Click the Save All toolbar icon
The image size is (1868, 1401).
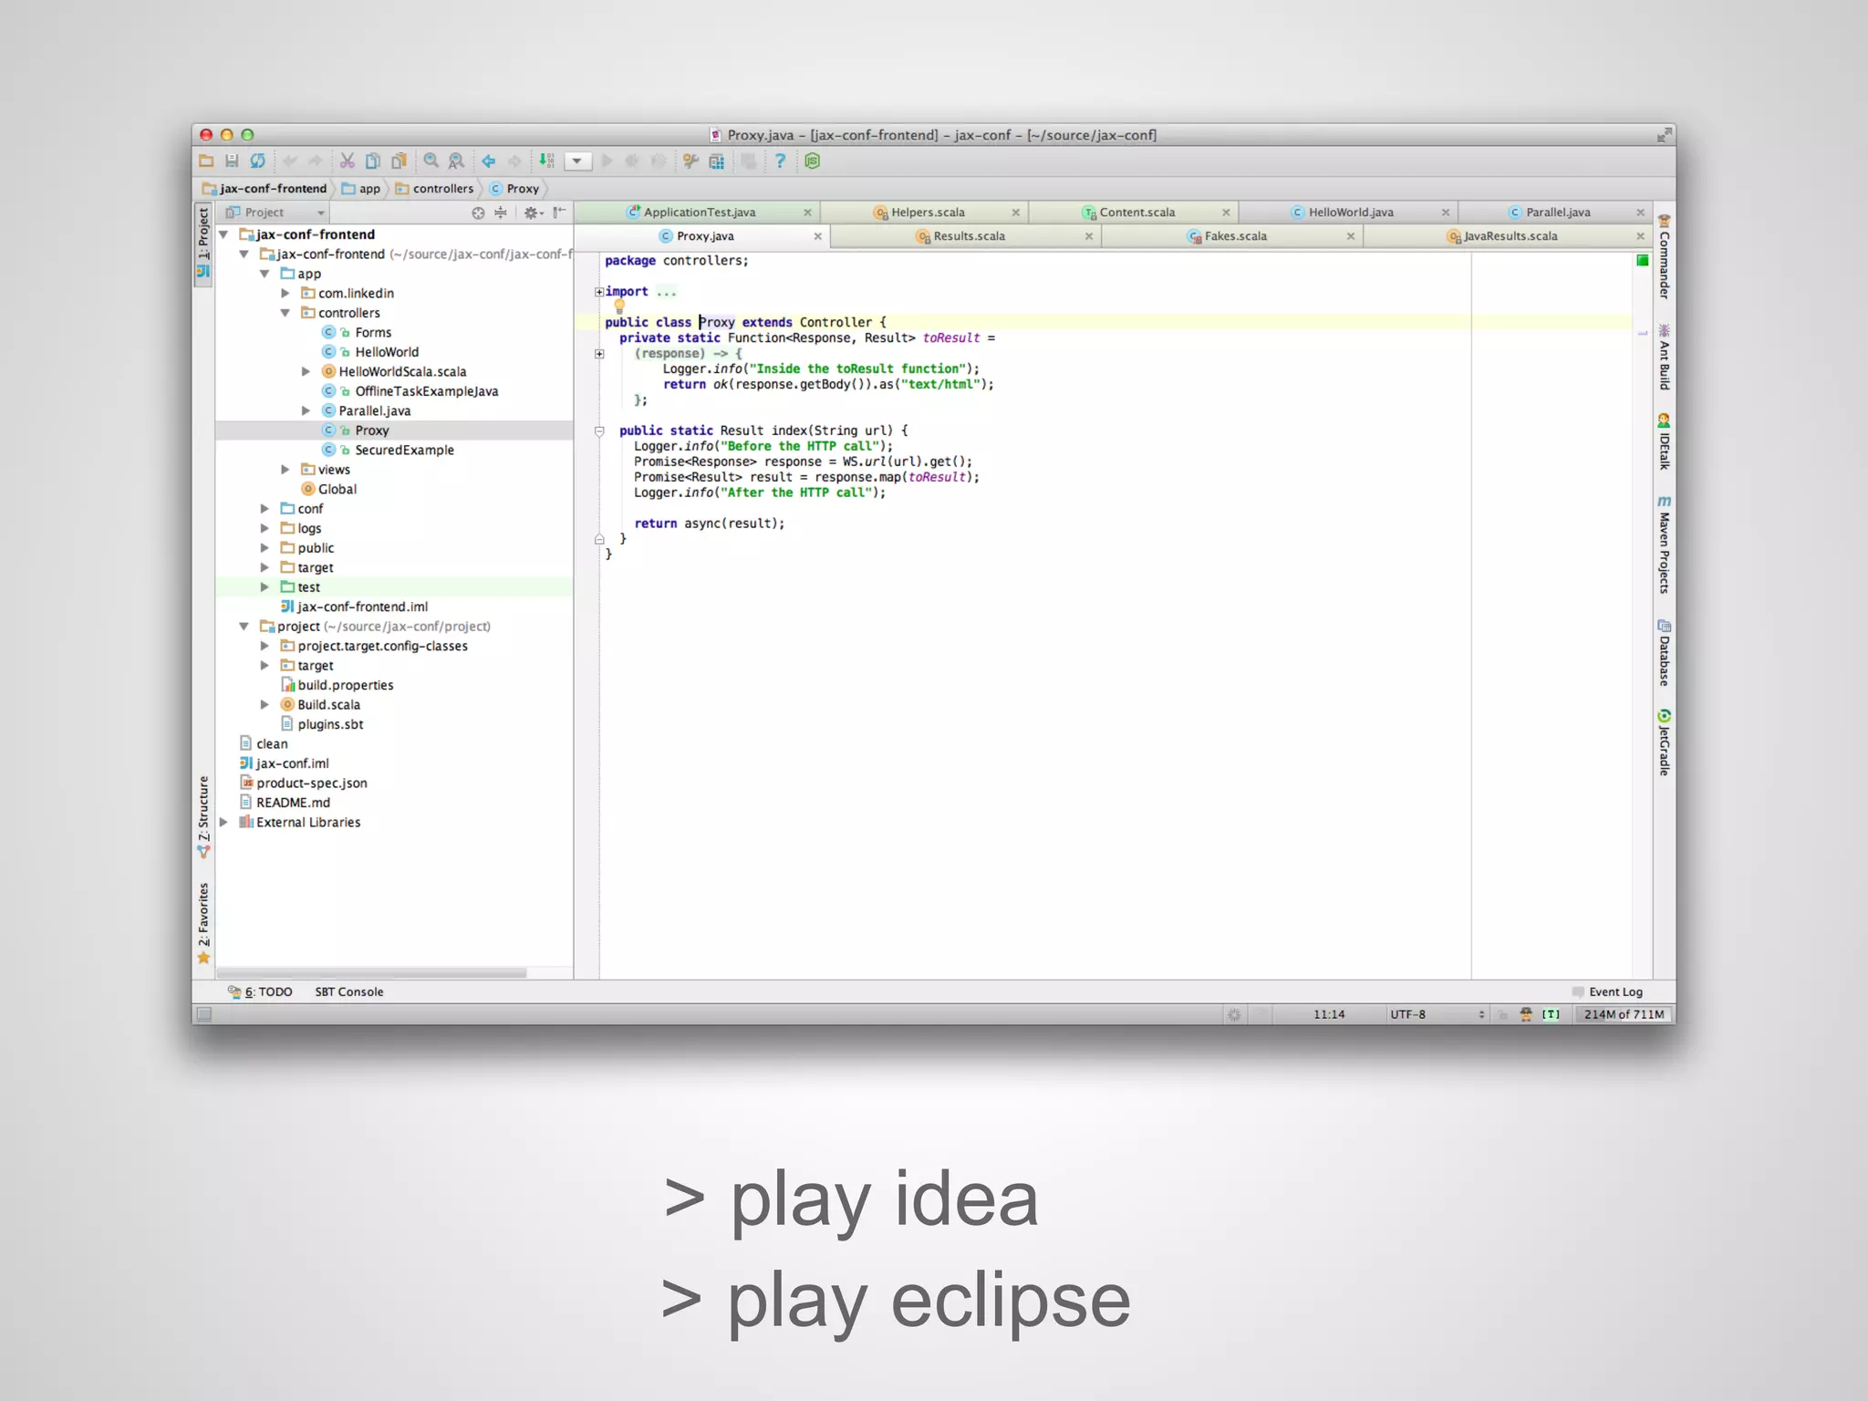click(232, 161)
